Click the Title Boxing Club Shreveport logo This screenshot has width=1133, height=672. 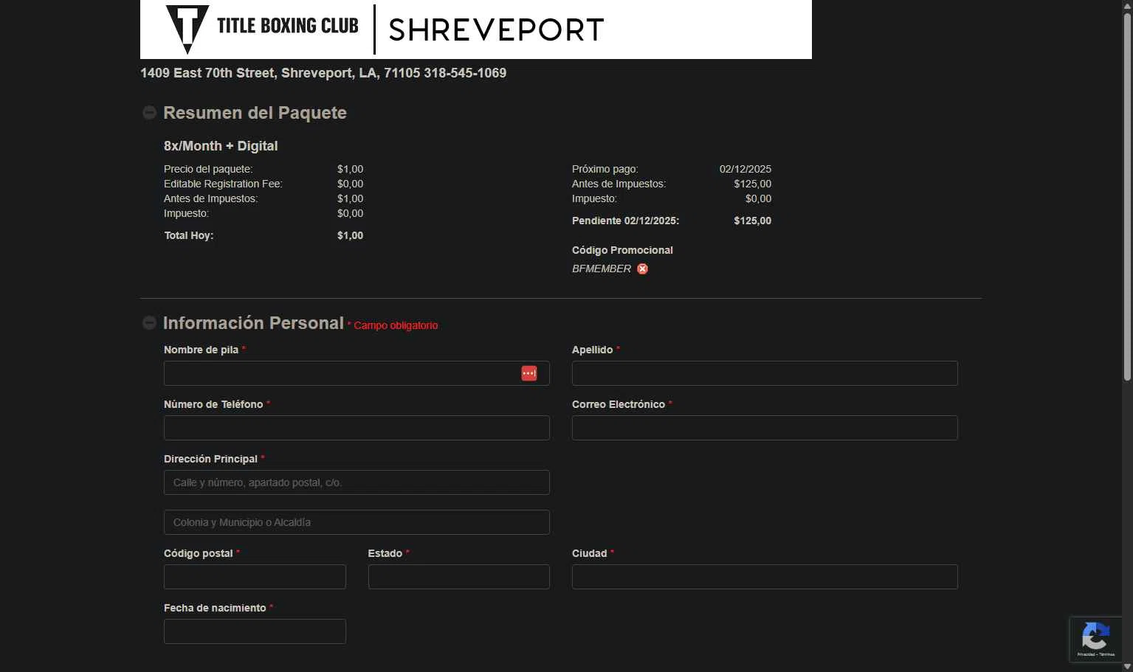coord(475,30)
